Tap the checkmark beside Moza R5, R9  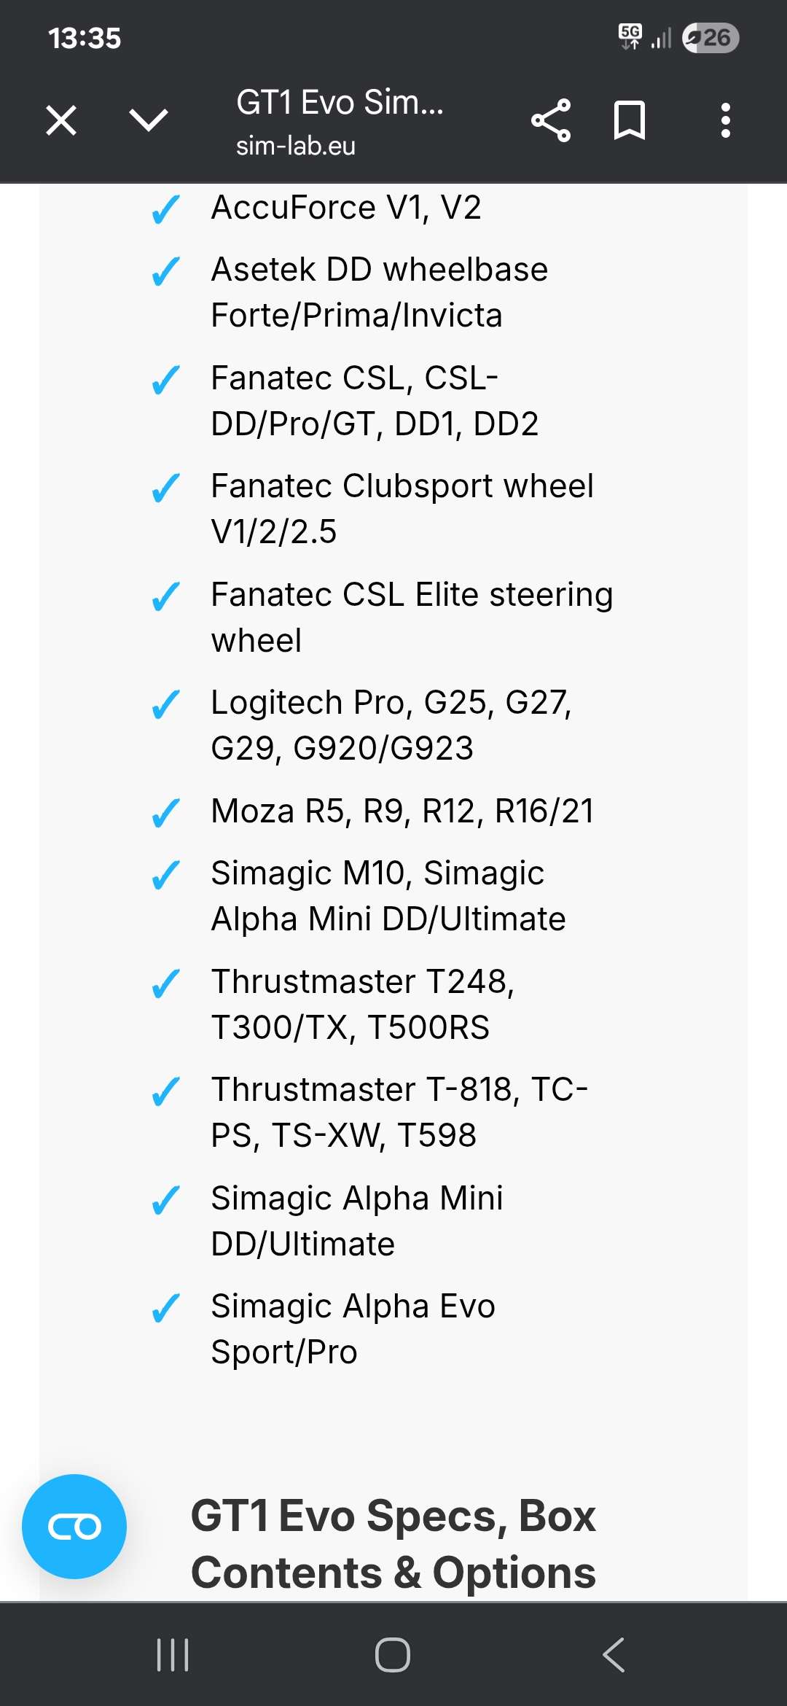pyautogui.click(x=165, y=812)
